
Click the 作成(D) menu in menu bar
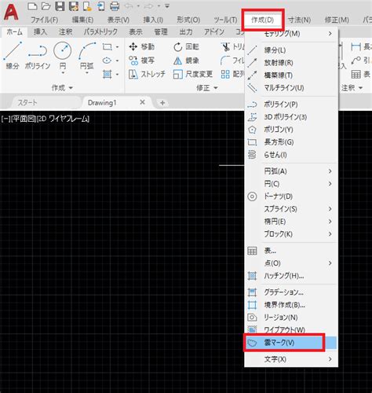(x=262, y=20)
